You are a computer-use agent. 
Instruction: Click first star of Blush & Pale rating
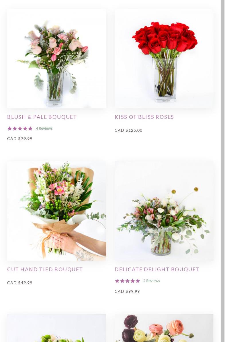coord(9,128)
